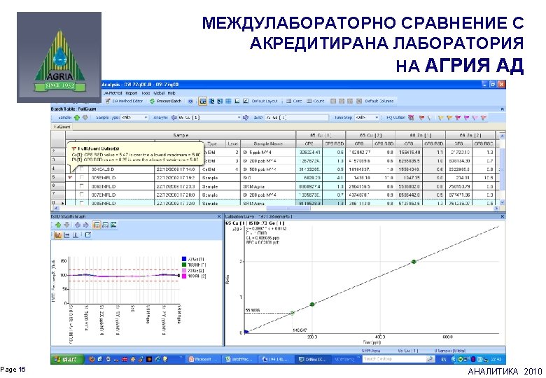The width and height of the screenshot is (546, 378).
Task: Check the box for 006SMPL.D row
Action: 81,186
